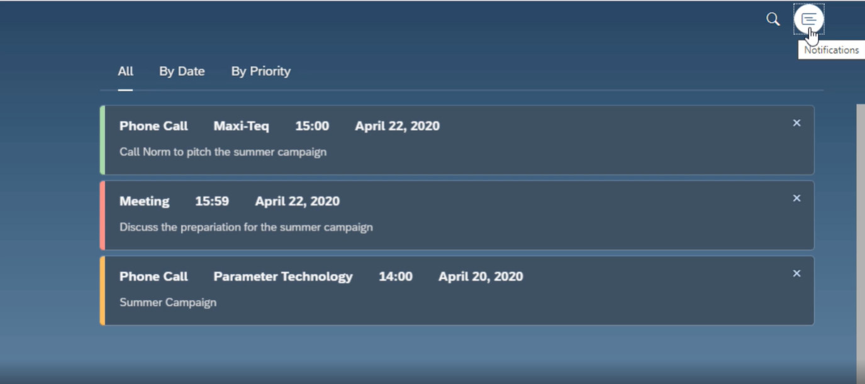Open the Maxi-Teq Phone Call notification title

tap(153, 126)
